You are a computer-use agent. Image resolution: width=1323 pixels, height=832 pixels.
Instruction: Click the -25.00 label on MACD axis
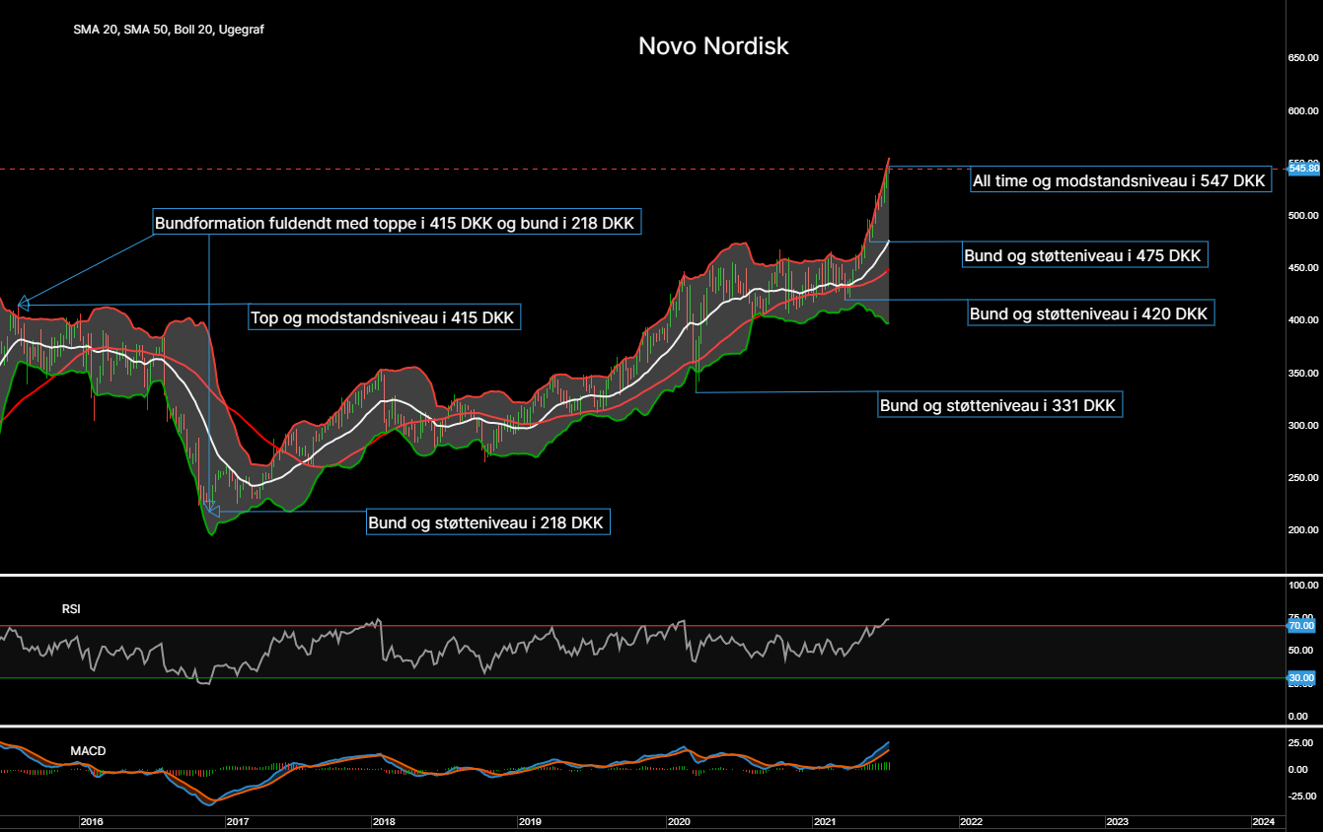1303,796
